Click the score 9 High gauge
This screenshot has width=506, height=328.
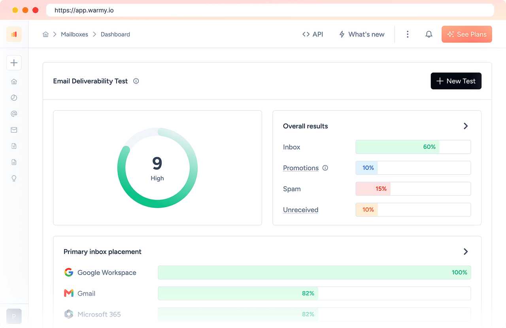click(x=157, y=168)
